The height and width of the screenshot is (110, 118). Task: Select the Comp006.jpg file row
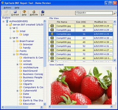[81, 34]
